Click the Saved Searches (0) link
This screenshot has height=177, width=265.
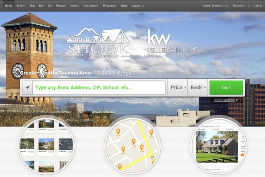coord(216,6)
